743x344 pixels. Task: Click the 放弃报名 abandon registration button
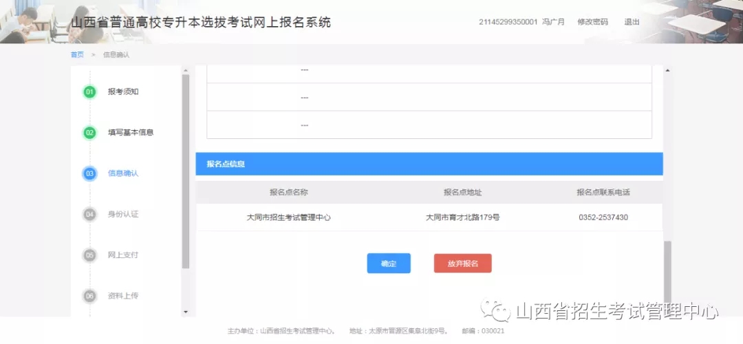pos(462,264)
